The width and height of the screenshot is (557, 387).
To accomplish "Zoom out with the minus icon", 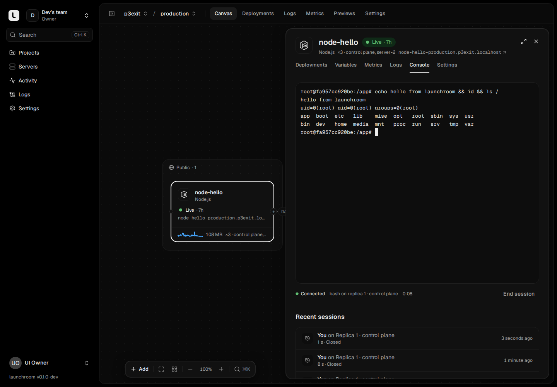I will coord(190,369).
